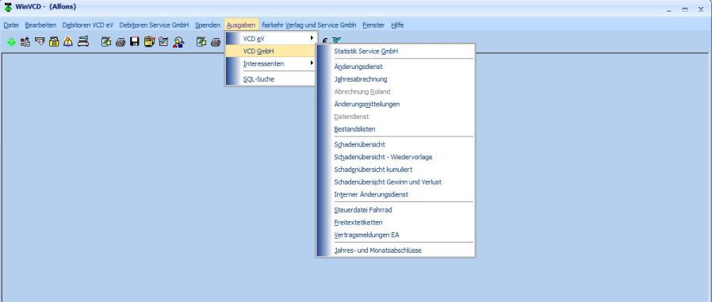Click the notepad icon left of floppy-side printer
The height and width of the screenshot is (302, 712).
pyautogui.click(x=106, y=42)
